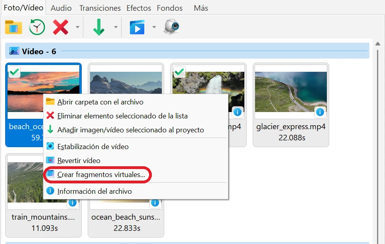The image size is (385, 244).
Task: Click the 22.088s duration text
Action: click(292, 138)
